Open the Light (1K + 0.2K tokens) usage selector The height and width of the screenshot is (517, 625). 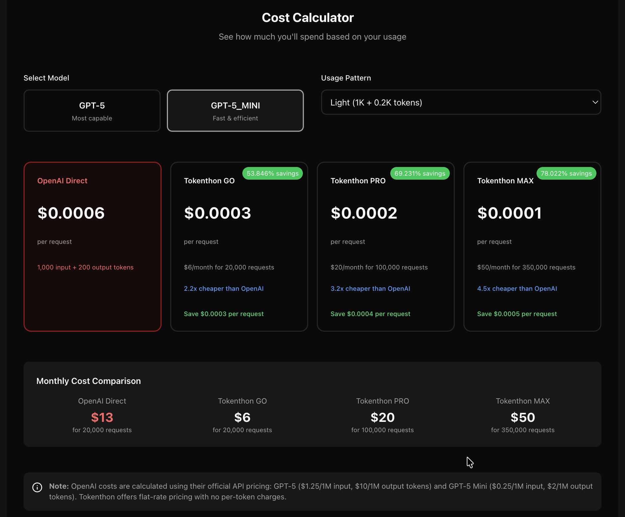pyautogui.click(x=460, y=102)
